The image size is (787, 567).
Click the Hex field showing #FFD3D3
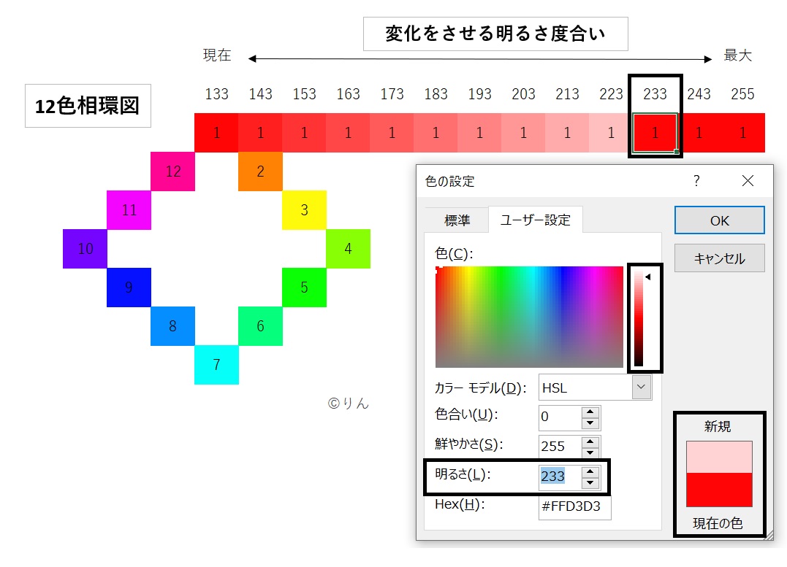coord(574,507)
